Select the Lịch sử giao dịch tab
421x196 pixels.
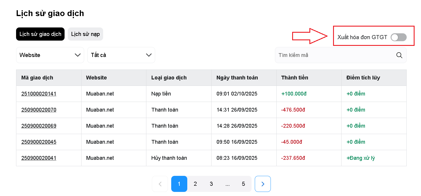point(40,34)
